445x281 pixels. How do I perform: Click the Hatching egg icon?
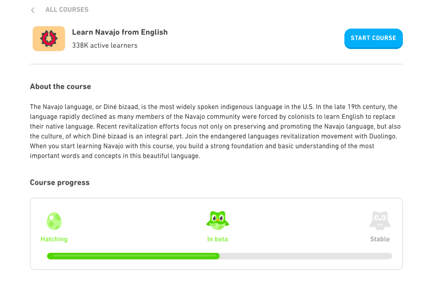click(x=54, y=221)
